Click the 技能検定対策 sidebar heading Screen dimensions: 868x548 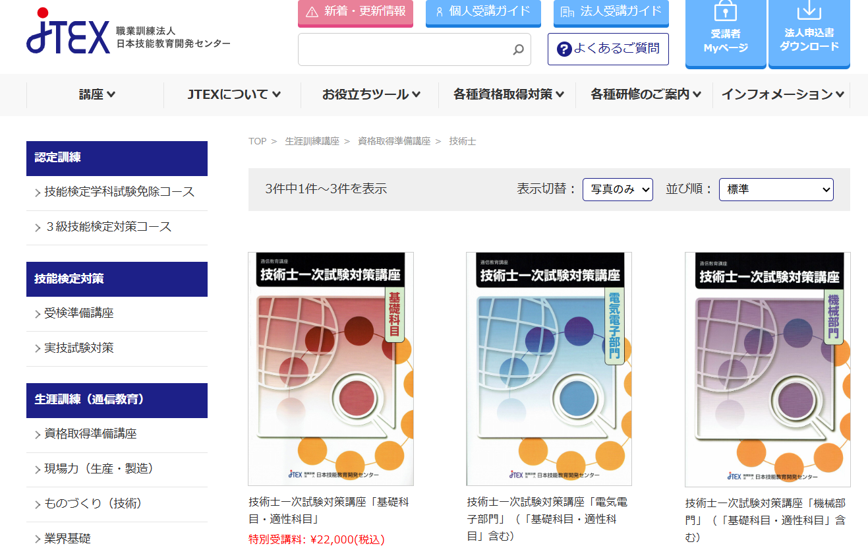117,279
